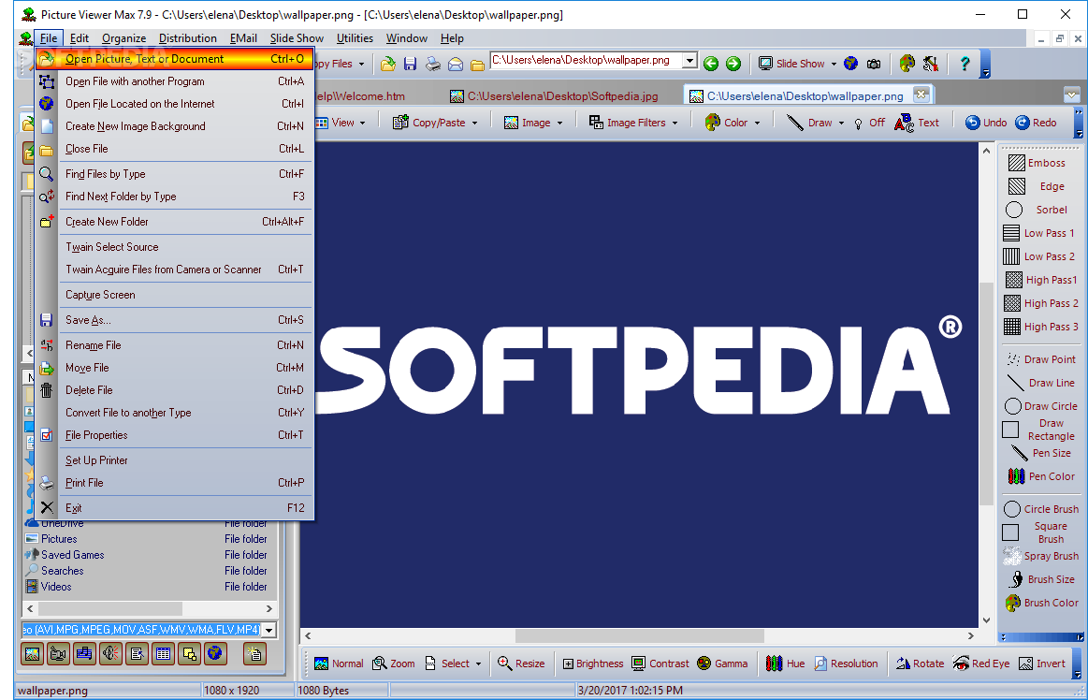Select the Draw Point tool
Viewport: 1088px width, 700px height.
[1040, 359]
